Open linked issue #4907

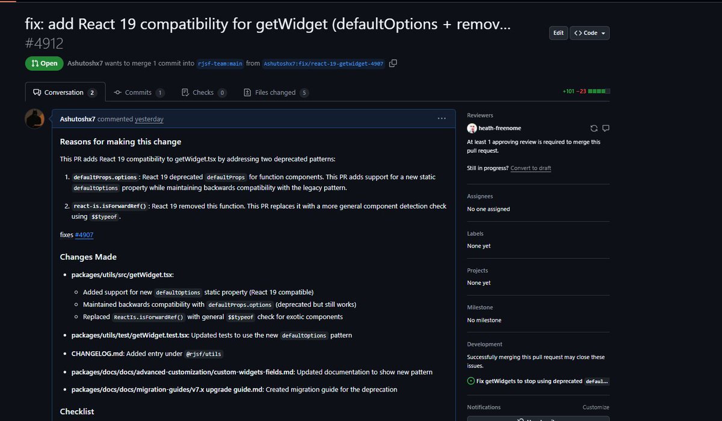84,235
